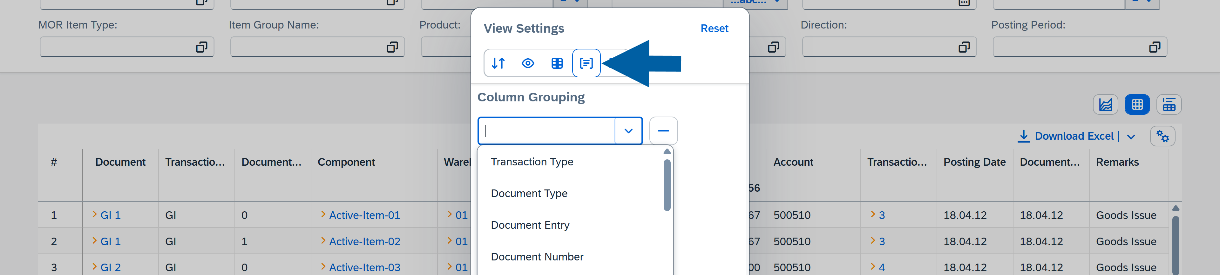Click the Product input field
This screenshot has width=1220, height=275.
click(446, 47)
